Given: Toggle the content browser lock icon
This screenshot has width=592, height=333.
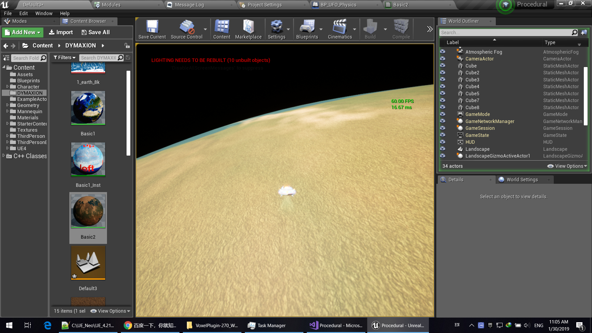Looking at the screenshot, I should tap(127, 45).
